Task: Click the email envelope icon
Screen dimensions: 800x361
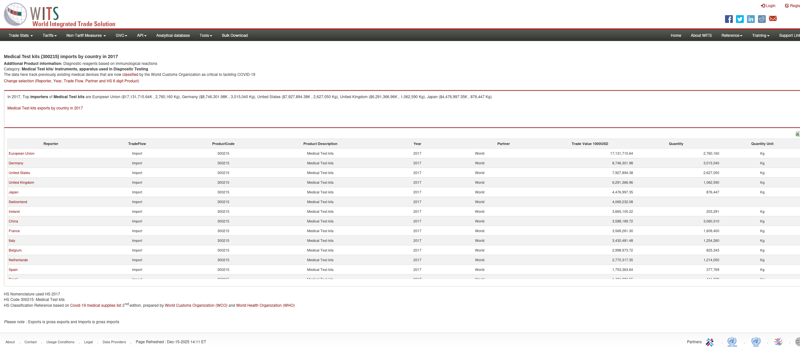Action: 773,19
